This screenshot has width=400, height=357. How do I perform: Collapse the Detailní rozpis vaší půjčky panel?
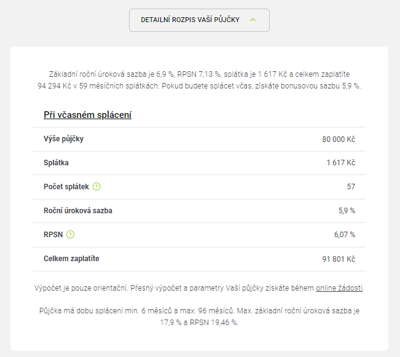tap(199, 20)
